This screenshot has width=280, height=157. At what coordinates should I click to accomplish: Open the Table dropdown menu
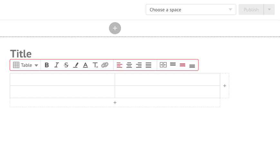[25, 65]
